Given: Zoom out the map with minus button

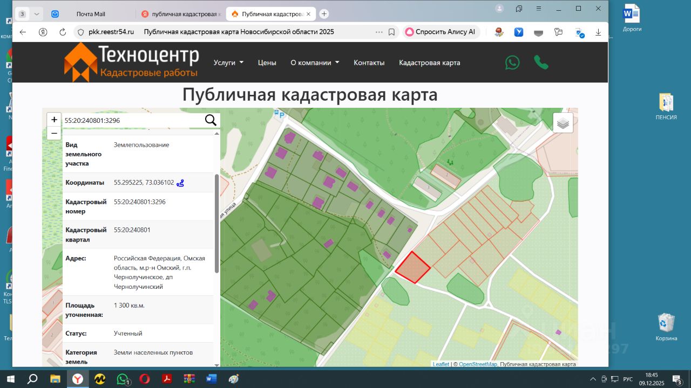Looking at the screenshot, I should [x=54, y=133].
